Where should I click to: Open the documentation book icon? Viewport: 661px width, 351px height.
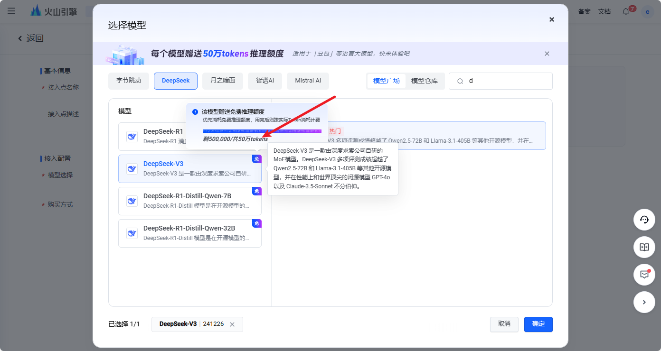[x=644, y=247]
